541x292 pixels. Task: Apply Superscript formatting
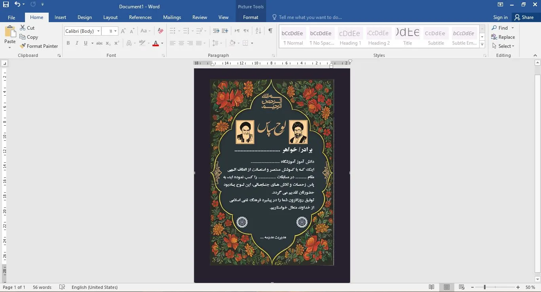coord(117,43)
